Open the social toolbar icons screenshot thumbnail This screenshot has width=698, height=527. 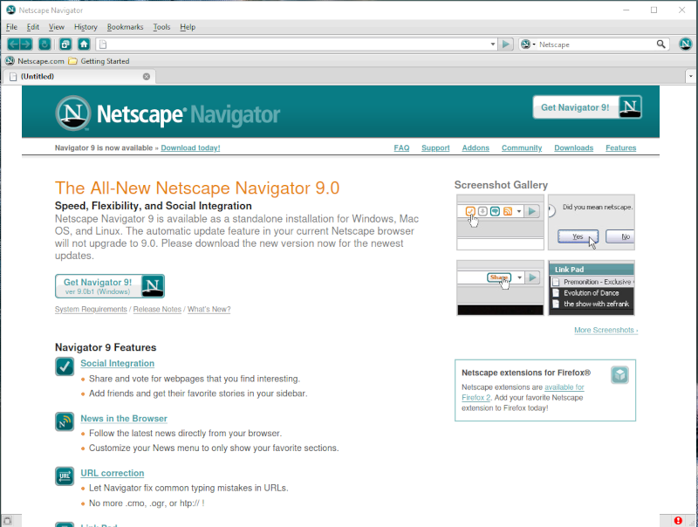[x=500, y=222]
